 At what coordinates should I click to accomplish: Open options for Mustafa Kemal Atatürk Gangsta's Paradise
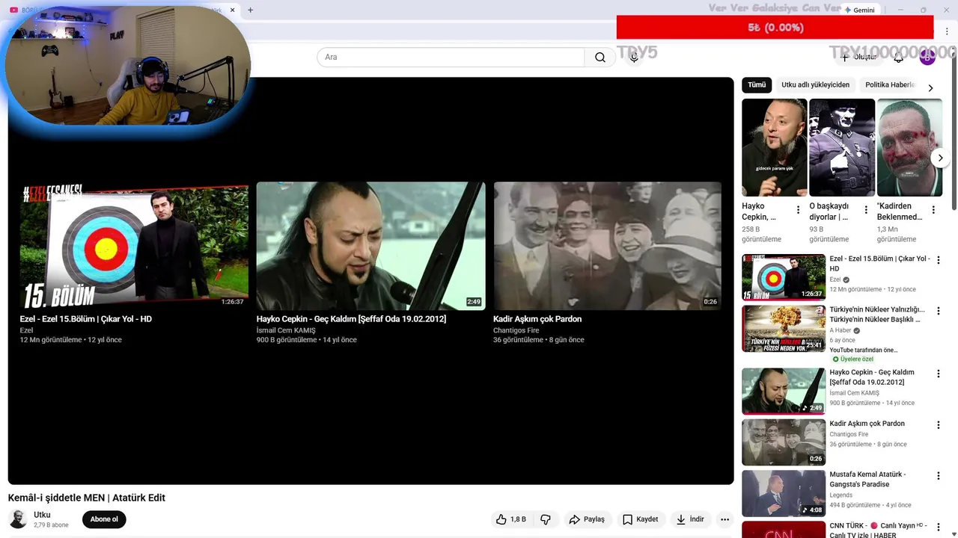point(939,475)
